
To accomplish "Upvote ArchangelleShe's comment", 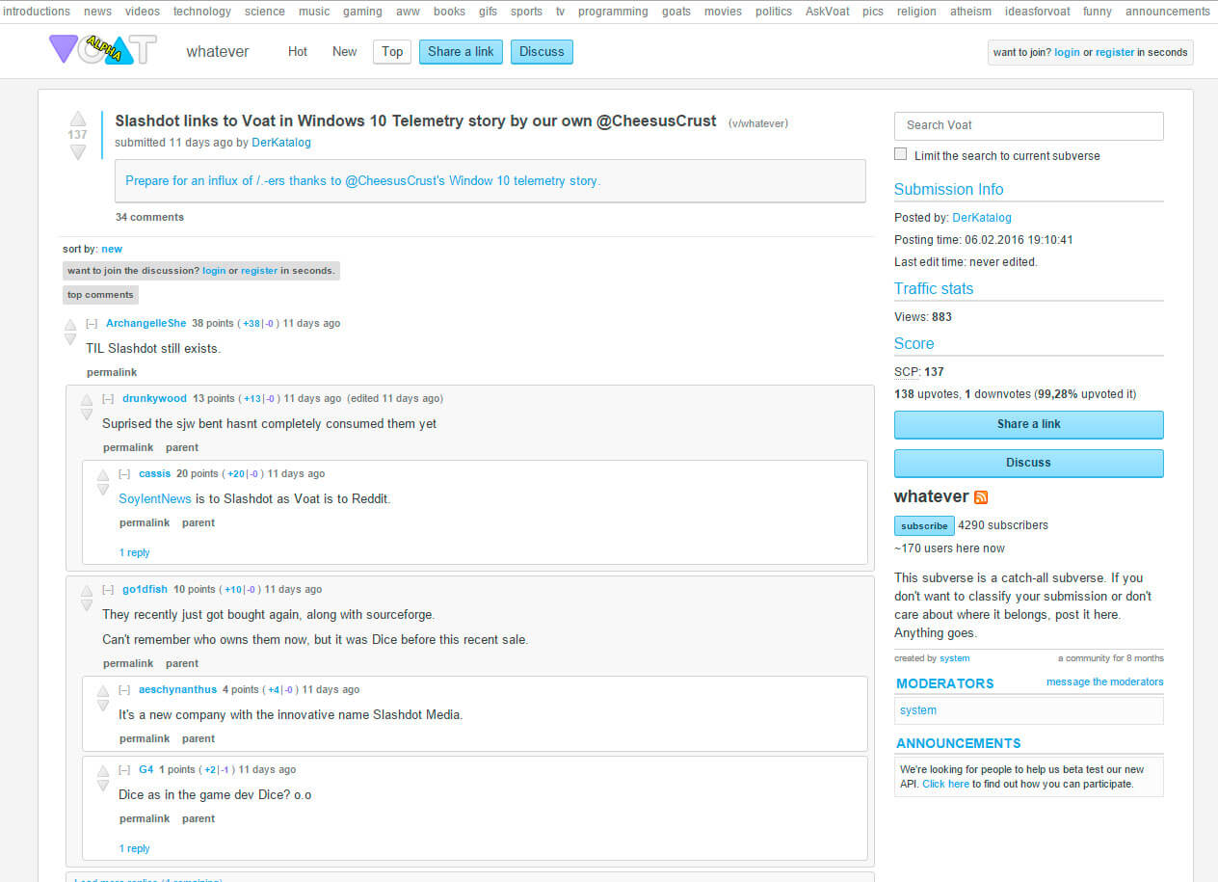I will [70, 325].
